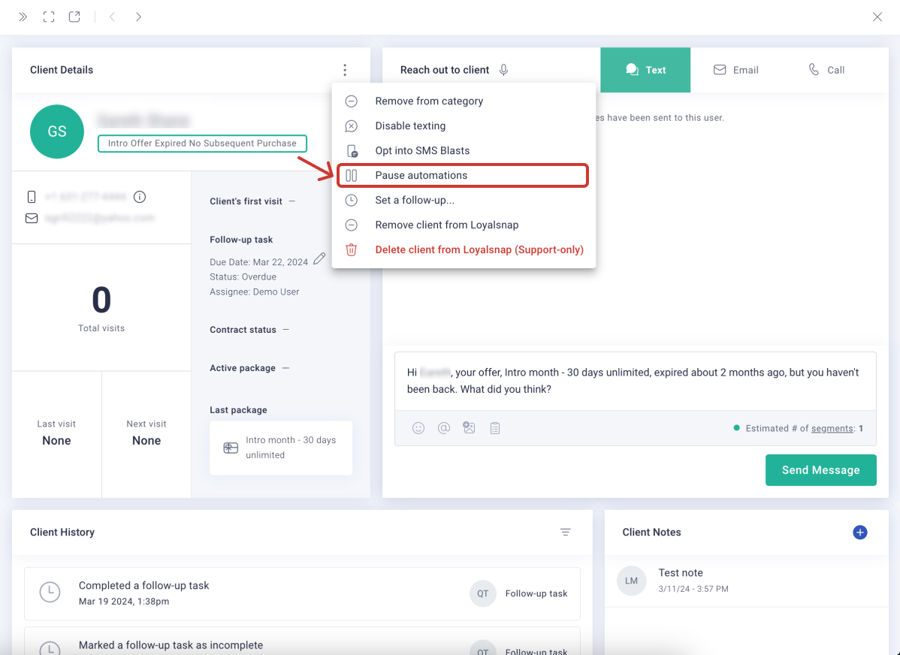The image size is (900, 655).
Task: Filter the Client History list
Action: tap(566, 532)
